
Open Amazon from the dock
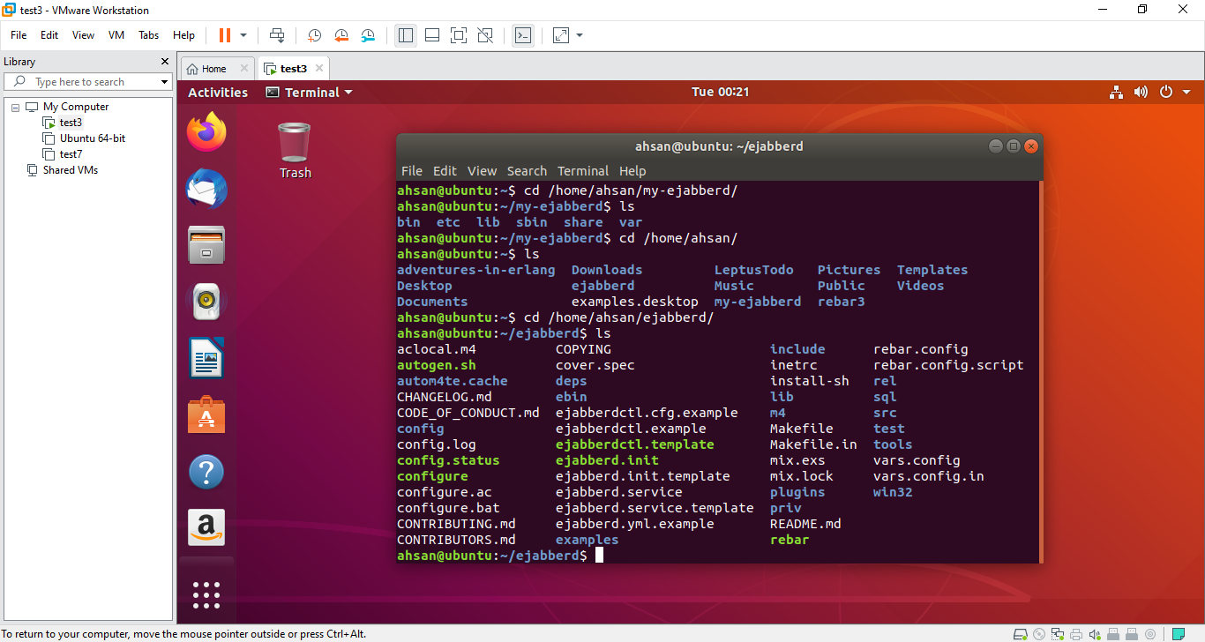(206, 527)
